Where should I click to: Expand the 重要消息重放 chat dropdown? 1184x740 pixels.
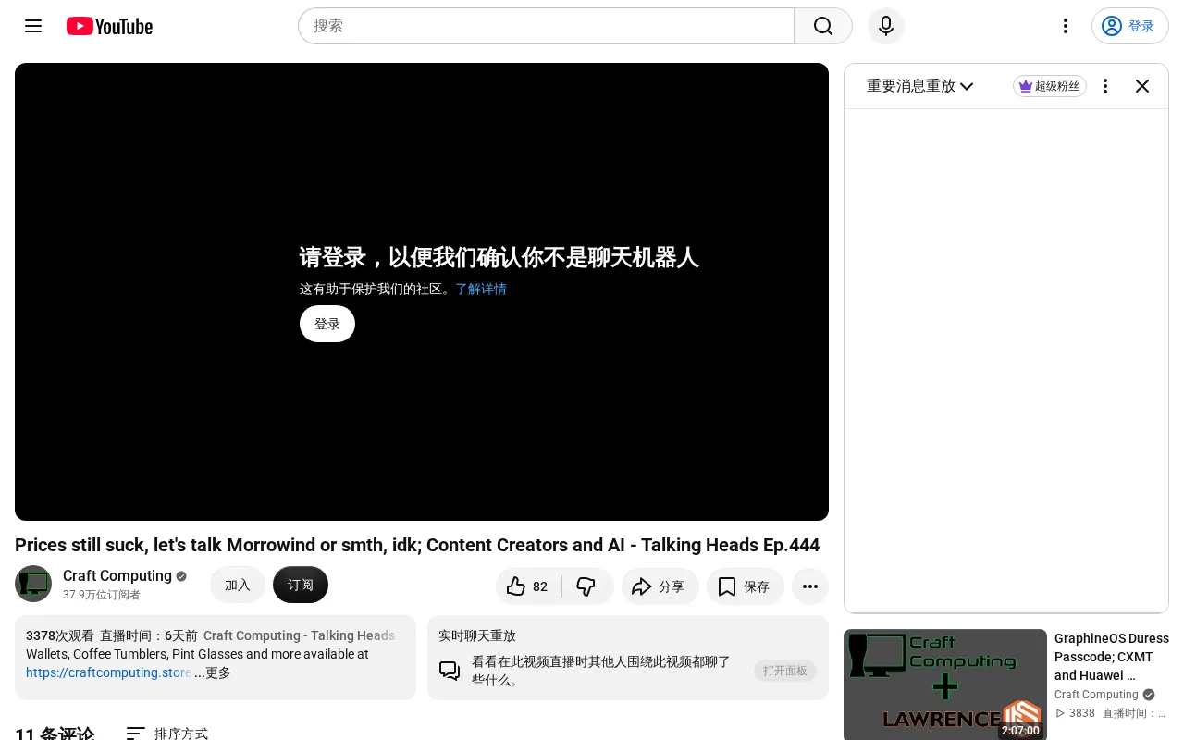pos(920,86)
